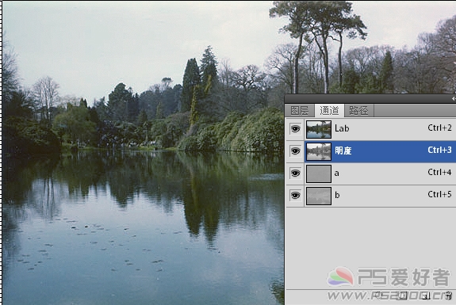Hide the 明度 lightness channel eye
456x305 pixels.
pyautogui.click(x=295, y=151)
